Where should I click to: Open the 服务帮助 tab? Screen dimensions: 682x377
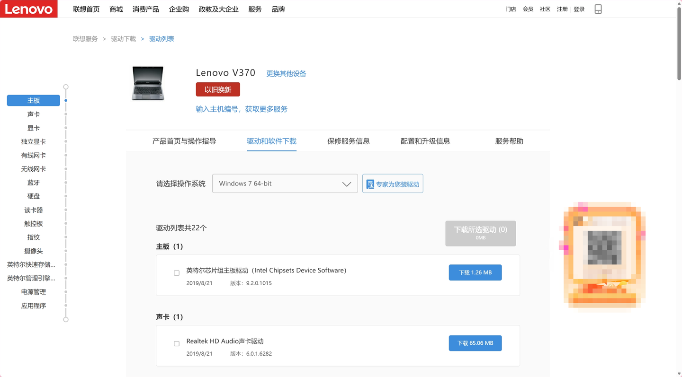(509, 141)
